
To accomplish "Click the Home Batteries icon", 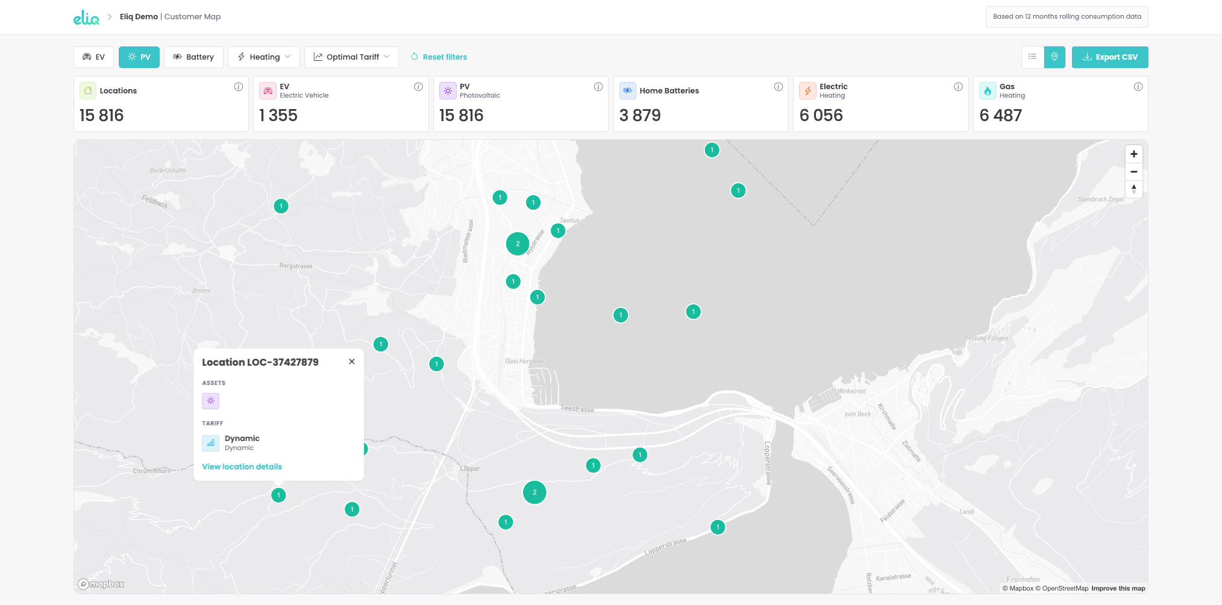I will tap(628, 90).
